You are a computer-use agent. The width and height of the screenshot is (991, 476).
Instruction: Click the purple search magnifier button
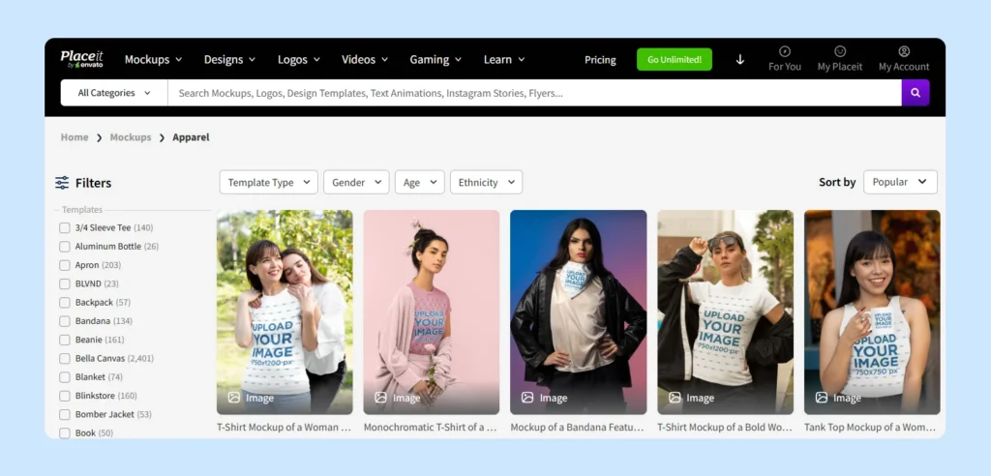(915, 93)
